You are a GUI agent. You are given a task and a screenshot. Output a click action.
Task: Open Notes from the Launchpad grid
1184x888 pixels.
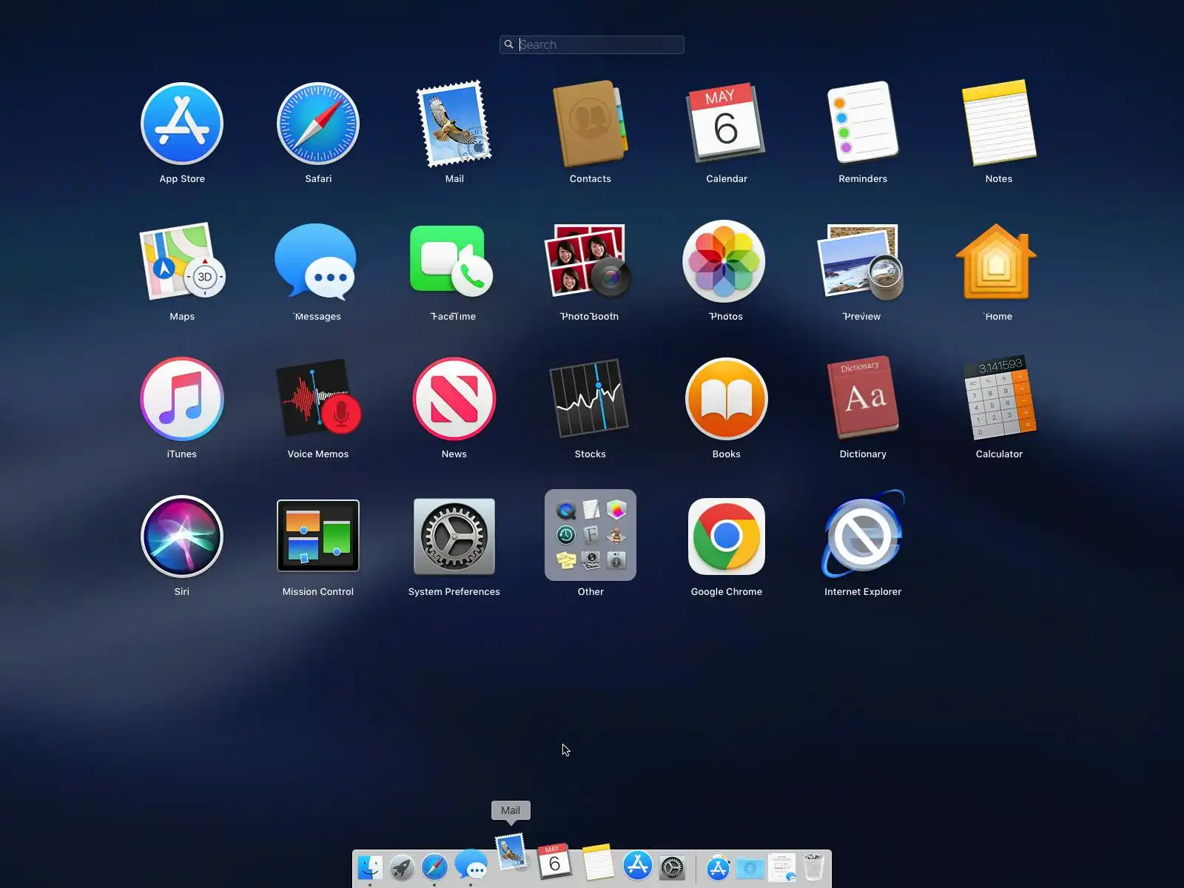click(x=999, y=123)
